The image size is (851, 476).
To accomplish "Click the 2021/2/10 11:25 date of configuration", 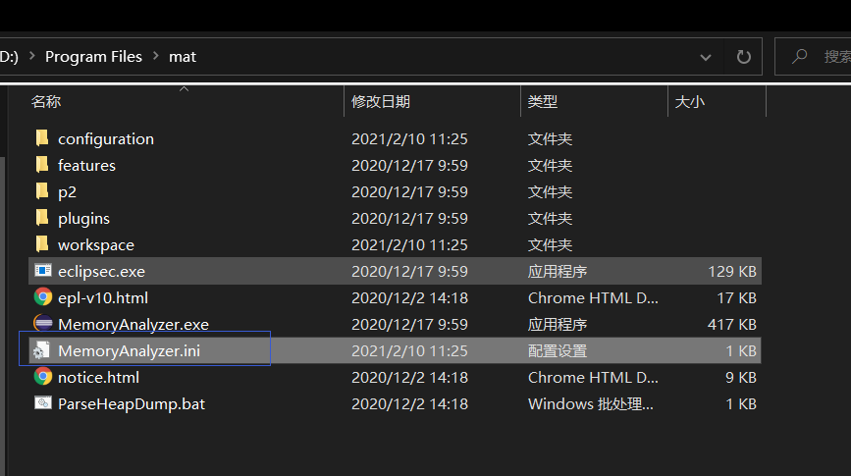I will 409,139.
